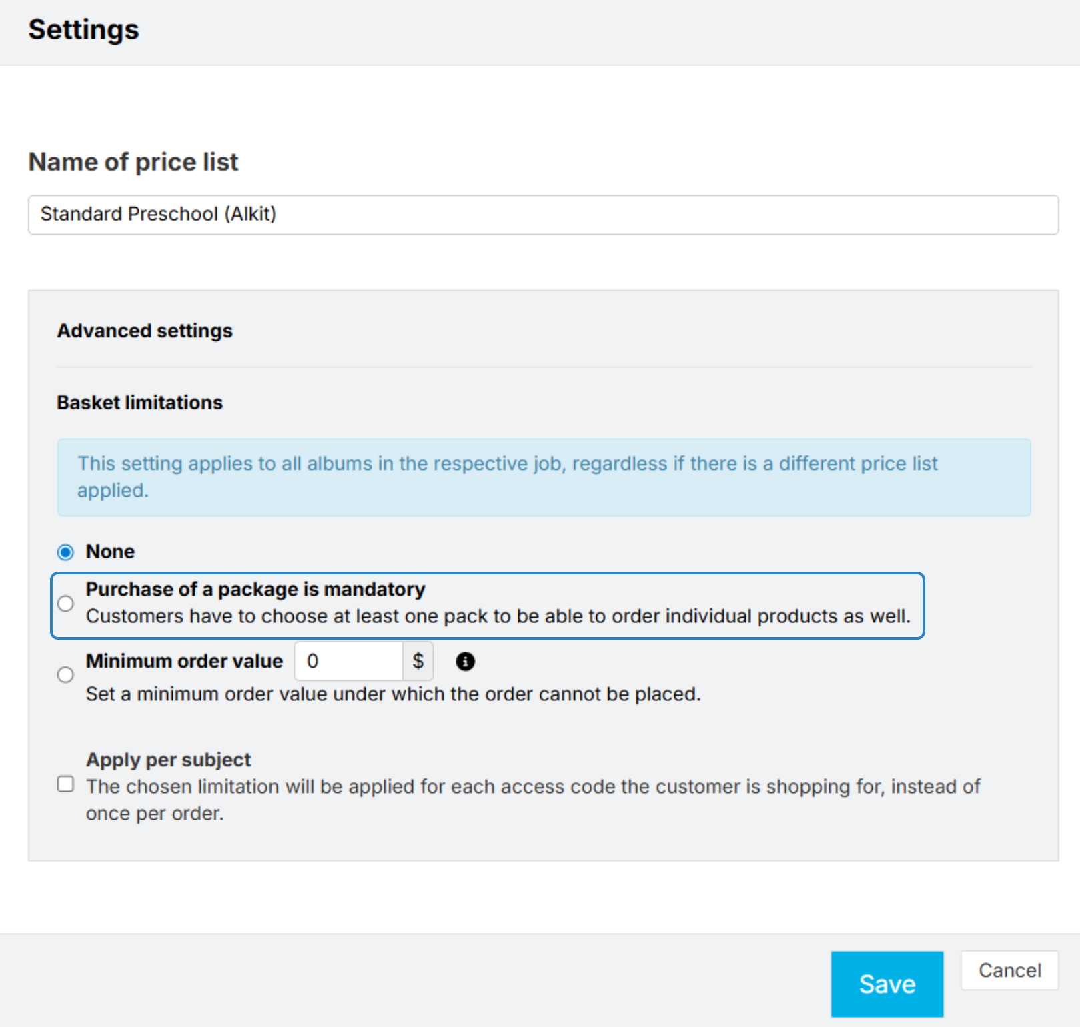This screenshot has height=1027, width=1080.
Task: Click the Advanced settings heading
Action: tap(145, 331)
